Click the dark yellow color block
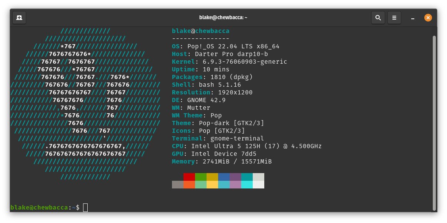 click(x=212, y=177)
